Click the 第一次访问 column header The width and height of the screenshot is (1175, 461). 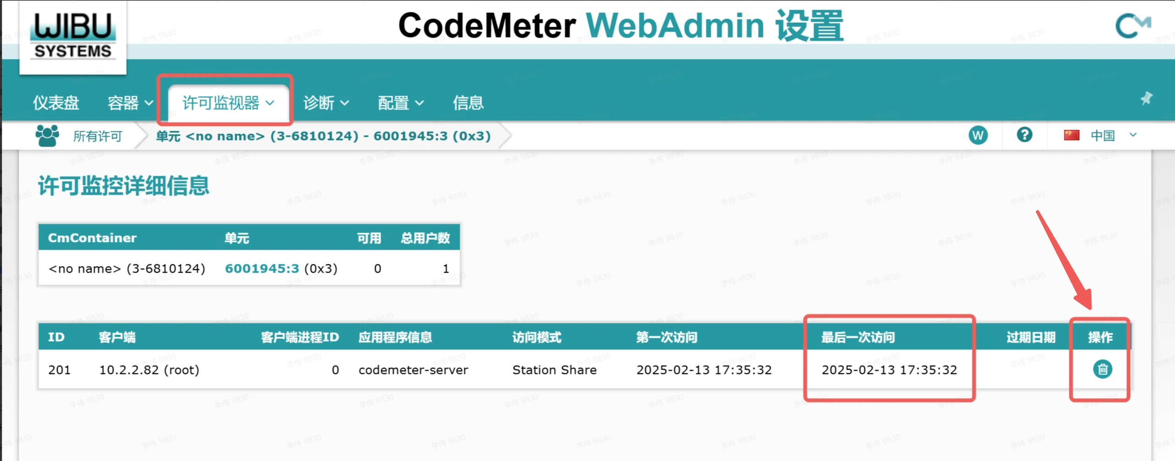click(x=666, y=338)
